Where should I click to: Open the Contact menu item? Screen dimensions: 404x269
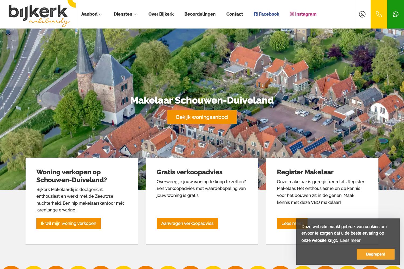tap(235, 14)
